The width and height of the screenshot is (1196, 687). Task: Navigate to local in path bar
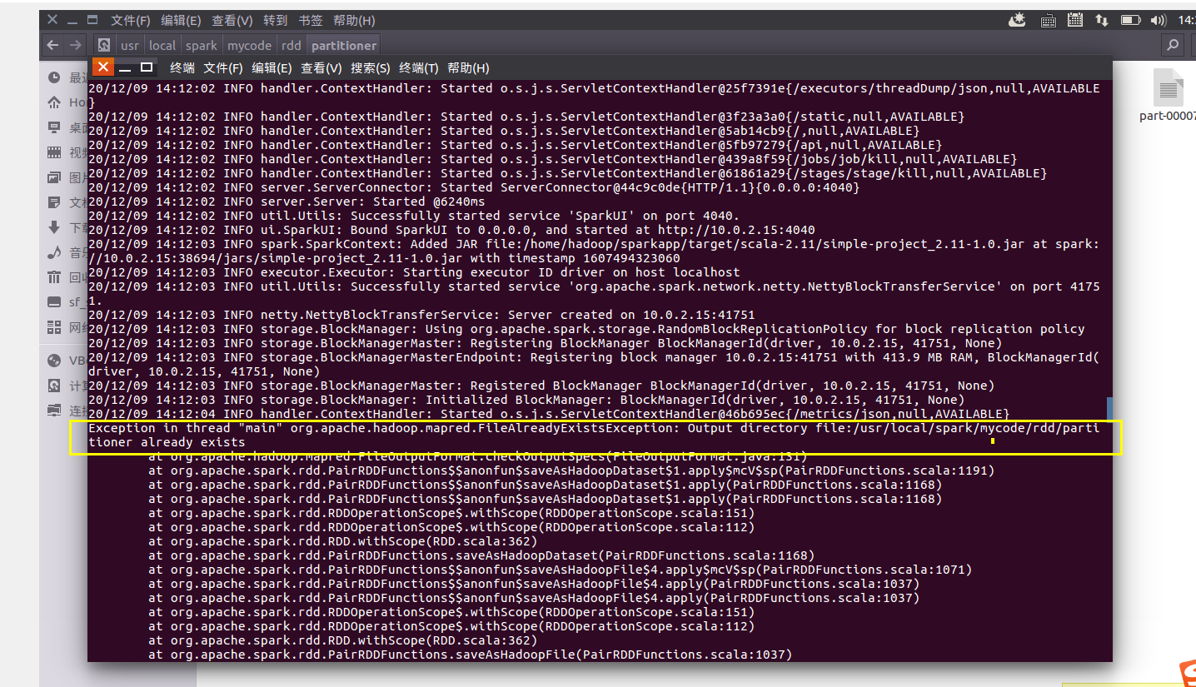162,45
